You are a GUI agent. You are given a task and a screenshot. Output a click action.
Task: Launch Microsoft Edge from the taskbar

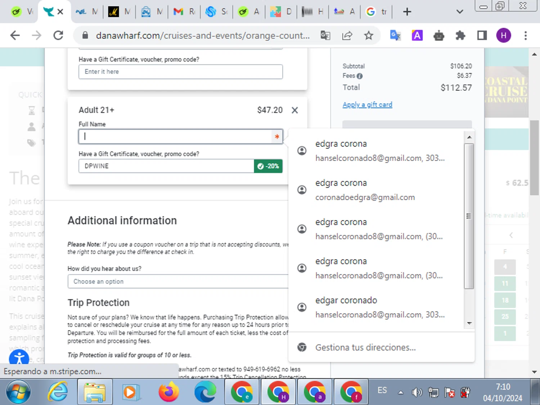[x=205, y=392]
